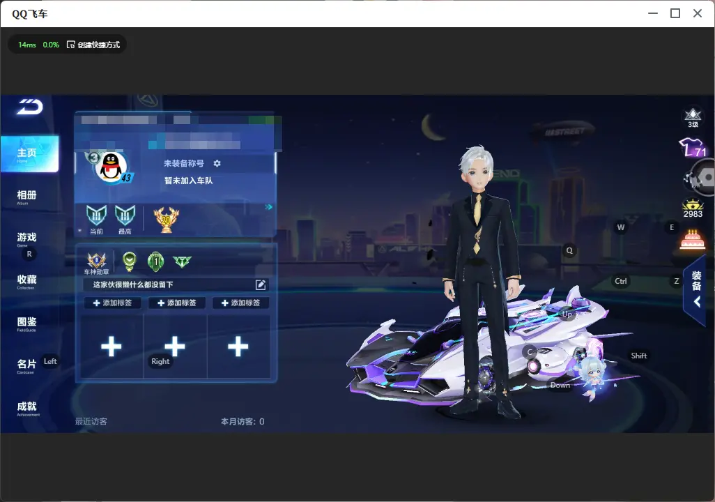Add photo in last plus slot
This screenshot has width=715, height=502.
click(x=238, y=347)
